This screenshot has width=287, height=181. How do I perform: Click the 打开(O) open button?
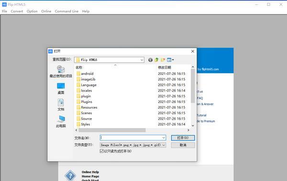(183, 138)
